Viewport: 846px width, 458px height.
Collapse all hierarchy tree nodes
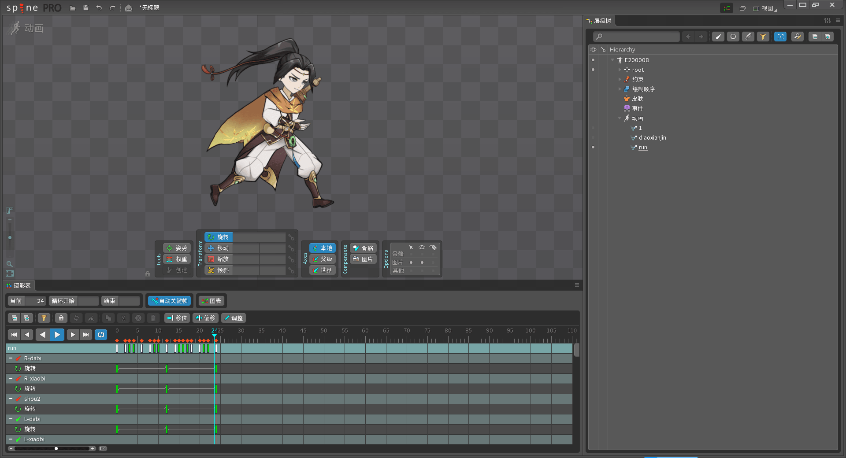click(x=815, y=37)
